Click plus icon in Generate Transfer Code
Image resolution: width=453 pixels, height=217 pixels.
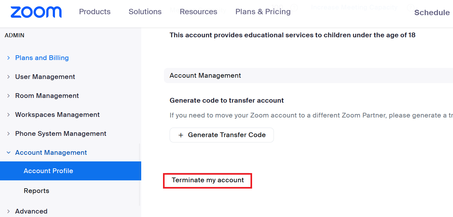[181, 135]
